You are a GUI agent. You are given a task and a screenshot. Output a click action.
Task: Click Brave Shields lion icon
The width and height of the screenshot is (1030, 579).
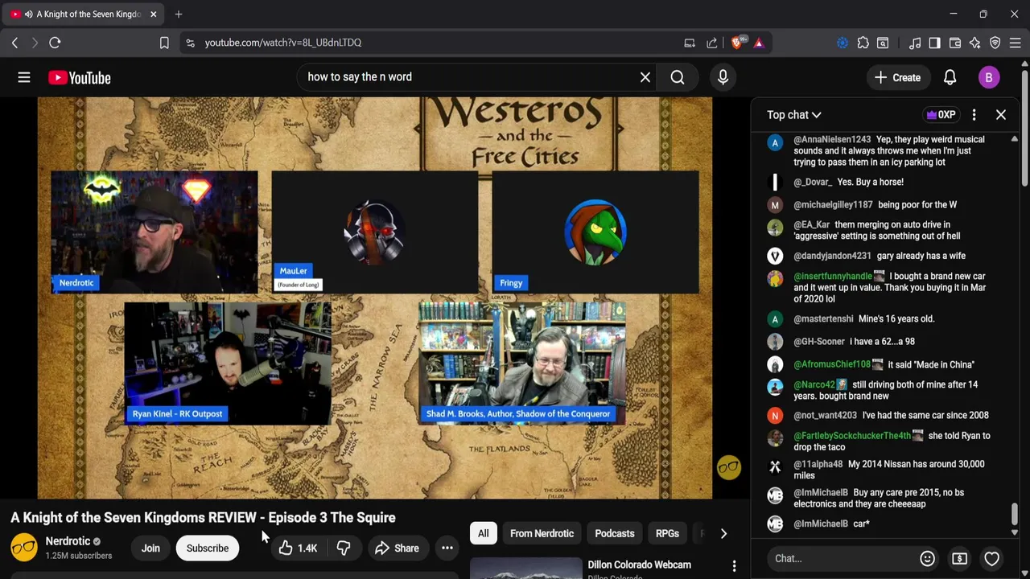tap(736, 43)
